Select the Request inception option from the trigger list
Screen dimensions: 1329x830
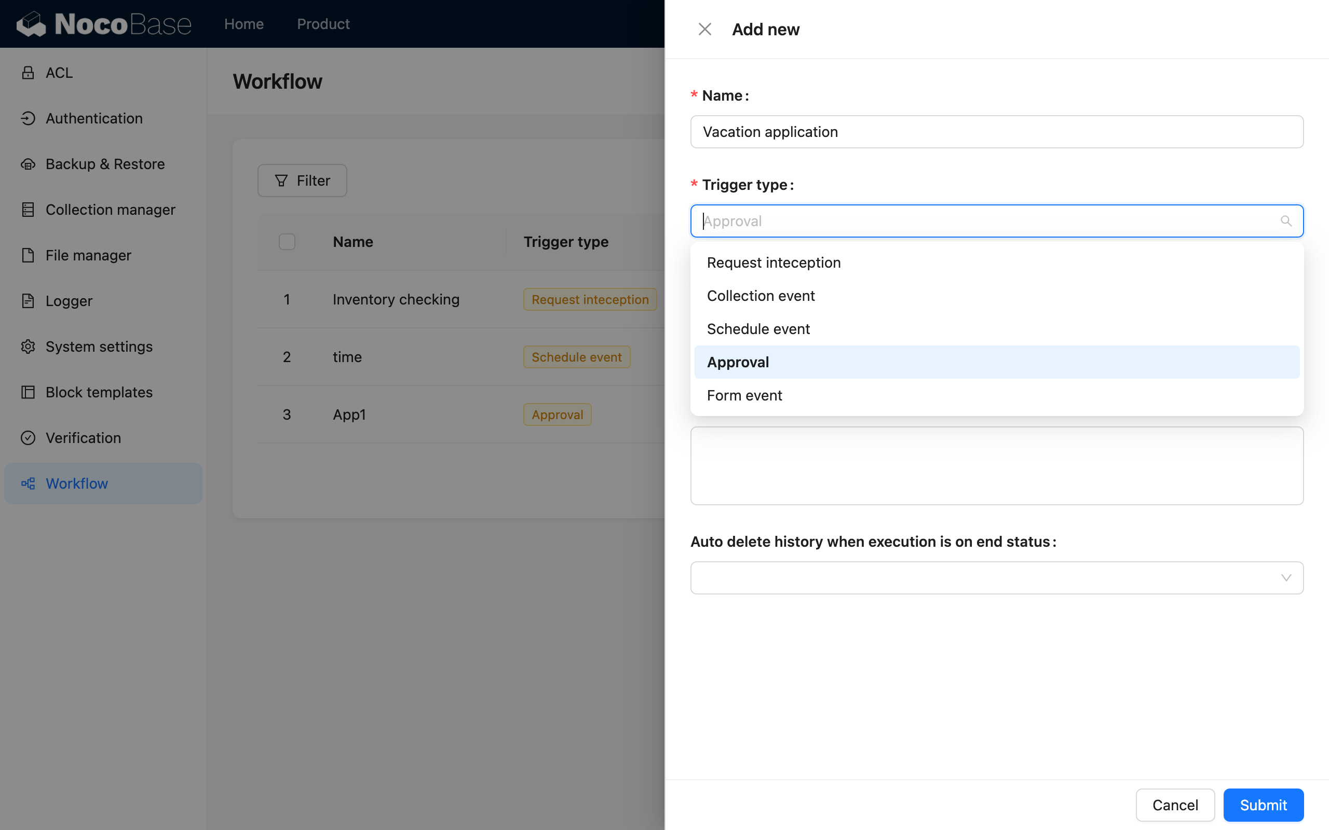pyautogui.click(x=773, y=262)
